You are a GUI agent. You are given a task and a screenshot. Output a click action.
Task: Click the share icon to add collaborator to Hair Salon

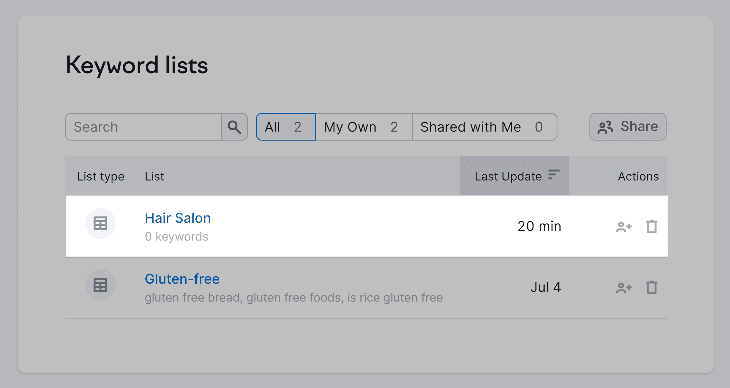point(623,226)
